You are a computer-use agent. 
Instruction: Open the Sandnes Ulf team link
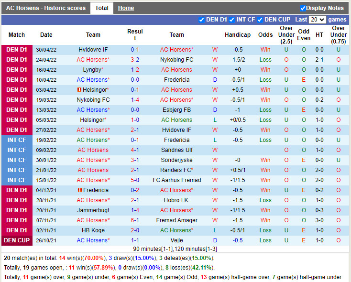[176, 150]
